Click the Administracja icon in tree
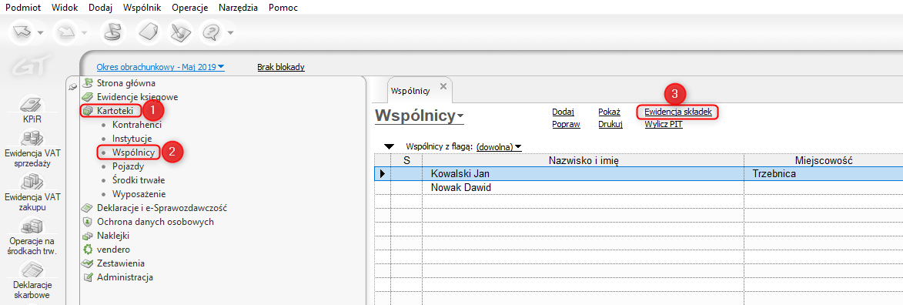This screenshot has width=903, height=305. 88,277
